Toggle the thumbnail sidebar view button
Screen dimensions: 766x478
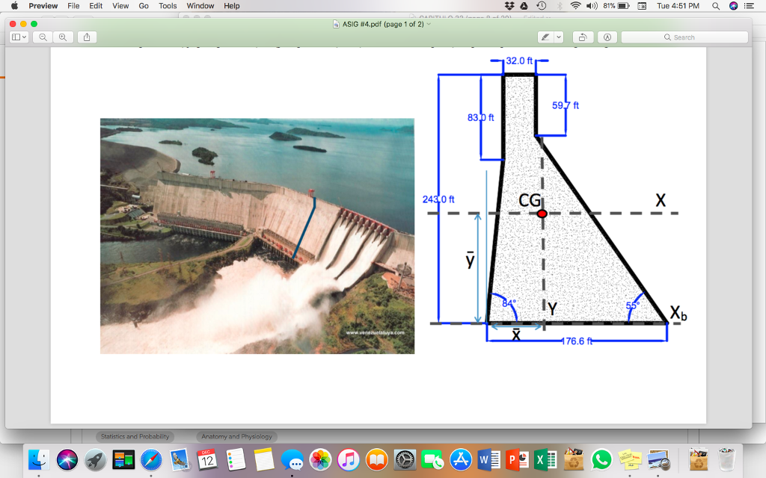18,37
